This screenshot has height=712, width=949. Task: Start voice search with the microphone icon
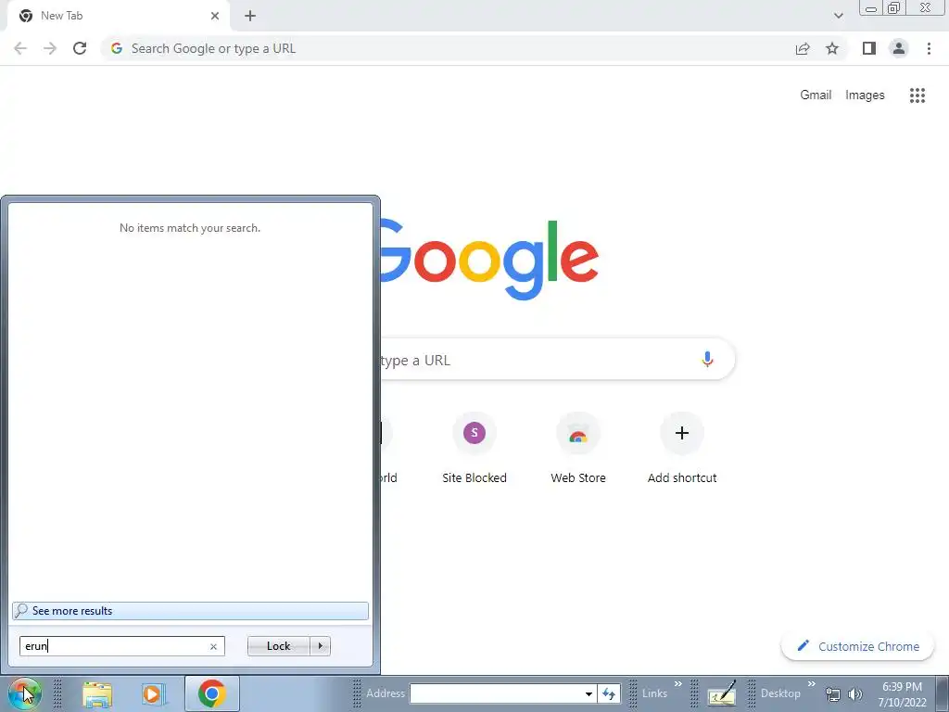pos(707,359)
